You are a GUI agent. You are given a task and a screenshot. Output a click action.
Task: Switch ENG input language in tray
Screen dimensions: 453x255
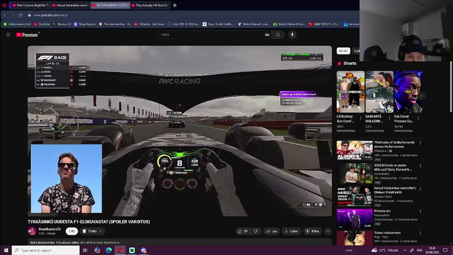[x=419, y=250]
